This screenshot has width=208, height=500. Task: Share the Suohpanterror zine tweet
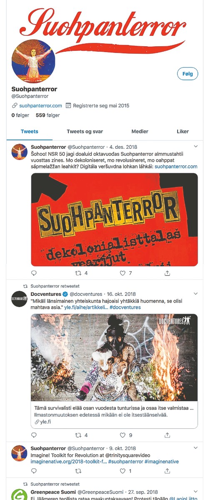(167, 273)
